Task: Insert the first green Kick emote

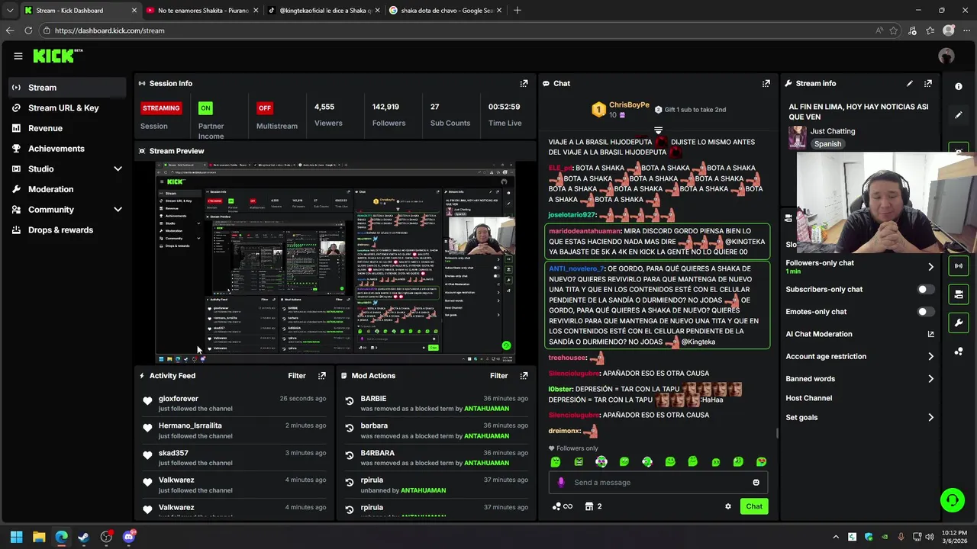Action: click(x=556, y=462)
